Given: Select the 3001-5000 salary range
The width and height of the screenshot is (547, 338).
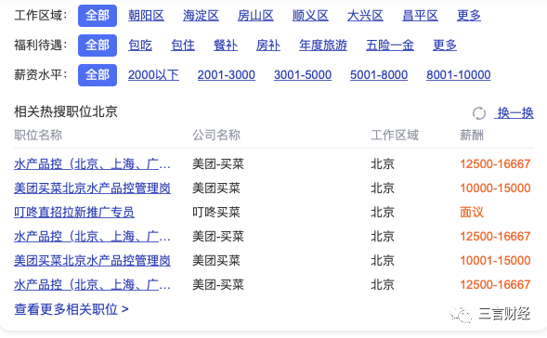Looking at the screenshot, I should click(303, 75).
